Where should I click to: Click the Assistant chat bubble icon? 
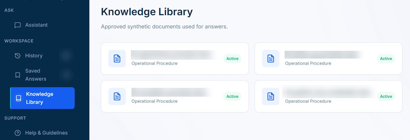[x=18, y=25]
